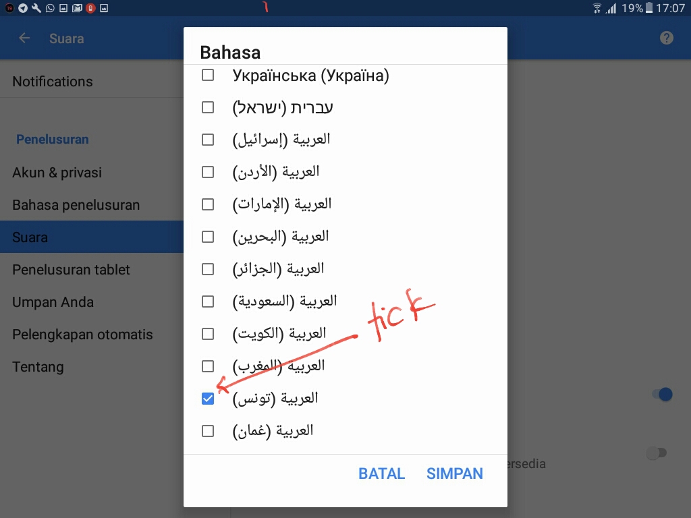
Task: Turn off the blue enabled toggle switch
Action: [x=661, y=395]
